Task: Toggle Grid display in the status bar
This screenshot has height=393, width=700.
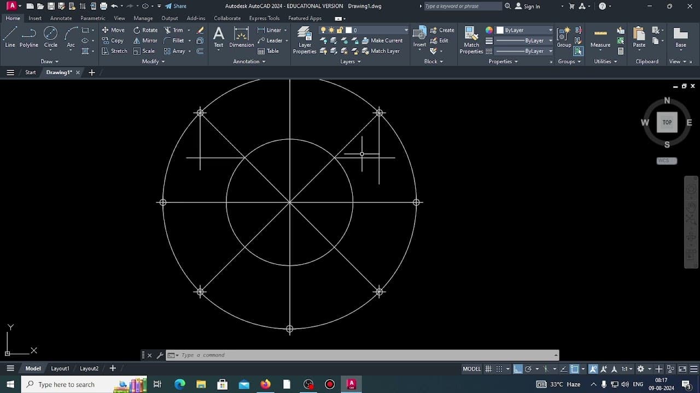Action: [488, 368]
